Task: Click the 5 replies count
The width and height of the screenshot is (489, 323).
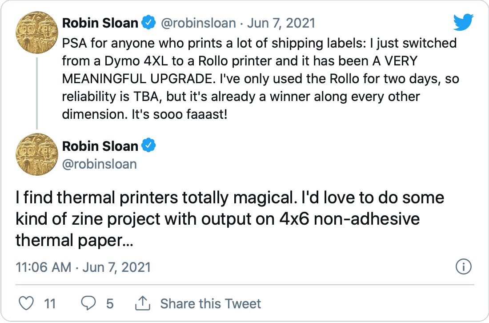Action: tap(110, 304)
